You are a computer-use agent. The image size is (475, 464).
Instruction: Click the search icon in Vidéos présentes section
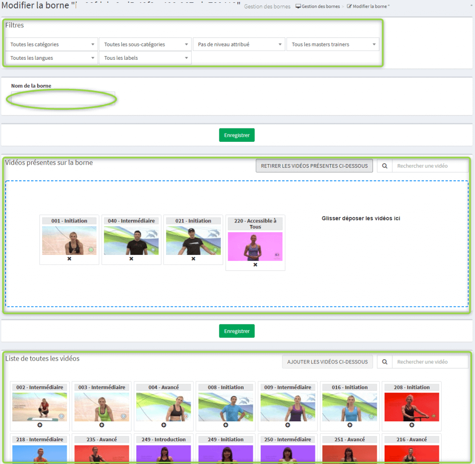(x=385, y=166)
